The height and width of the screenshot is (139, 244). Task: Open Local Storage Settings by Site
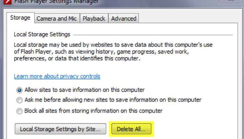pos(60,129)
